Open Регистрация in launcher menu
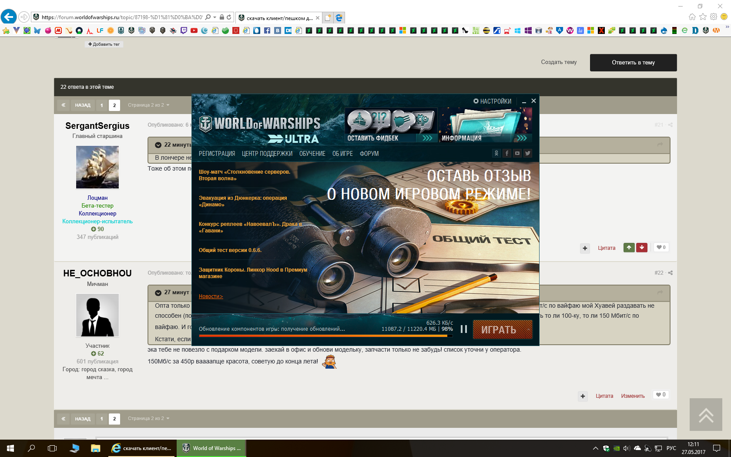 click(x=217, y=154)
